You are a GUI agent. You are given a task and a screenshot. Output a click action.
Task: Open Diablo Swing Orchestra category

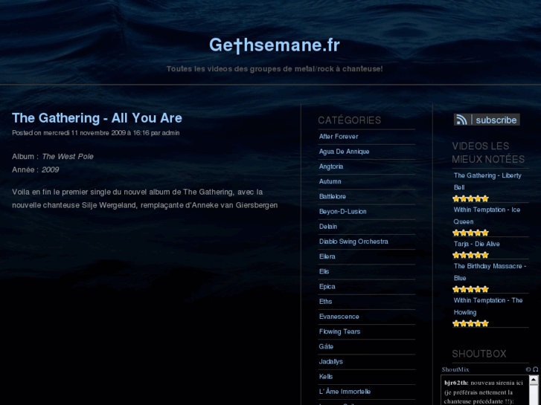click(353, 242)
